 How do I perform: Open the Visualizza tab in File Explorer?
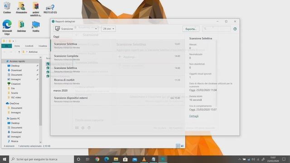pyautogui.click(x=43, y=46)
